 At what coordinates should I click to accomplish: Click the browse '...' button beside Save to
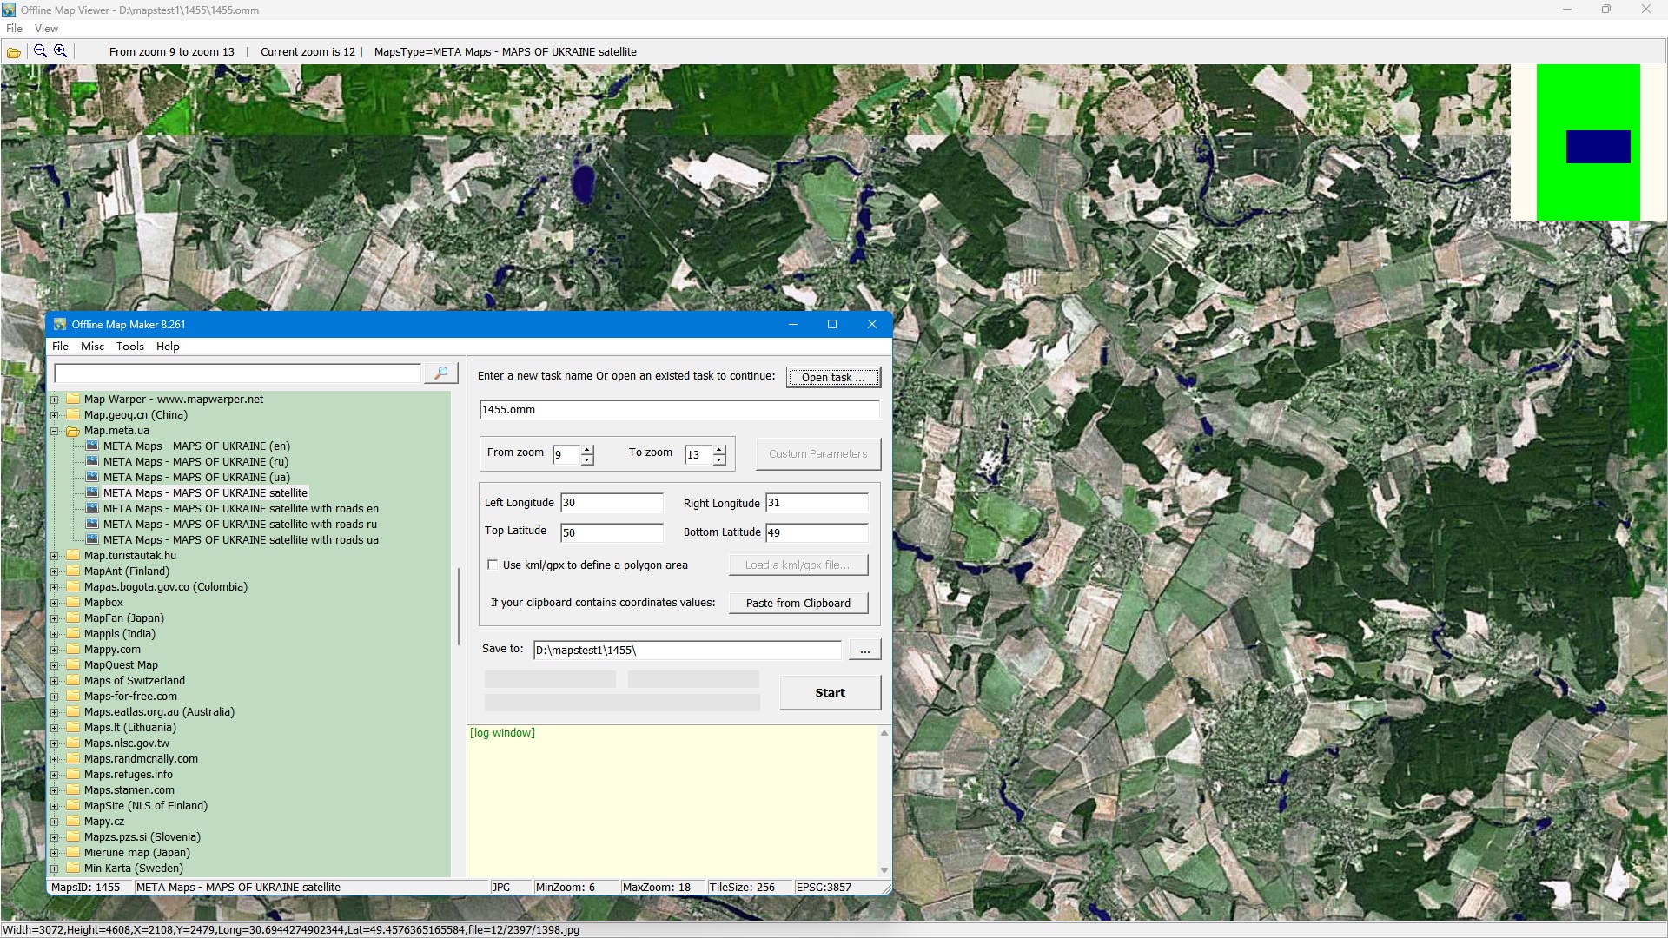[864, 651]
